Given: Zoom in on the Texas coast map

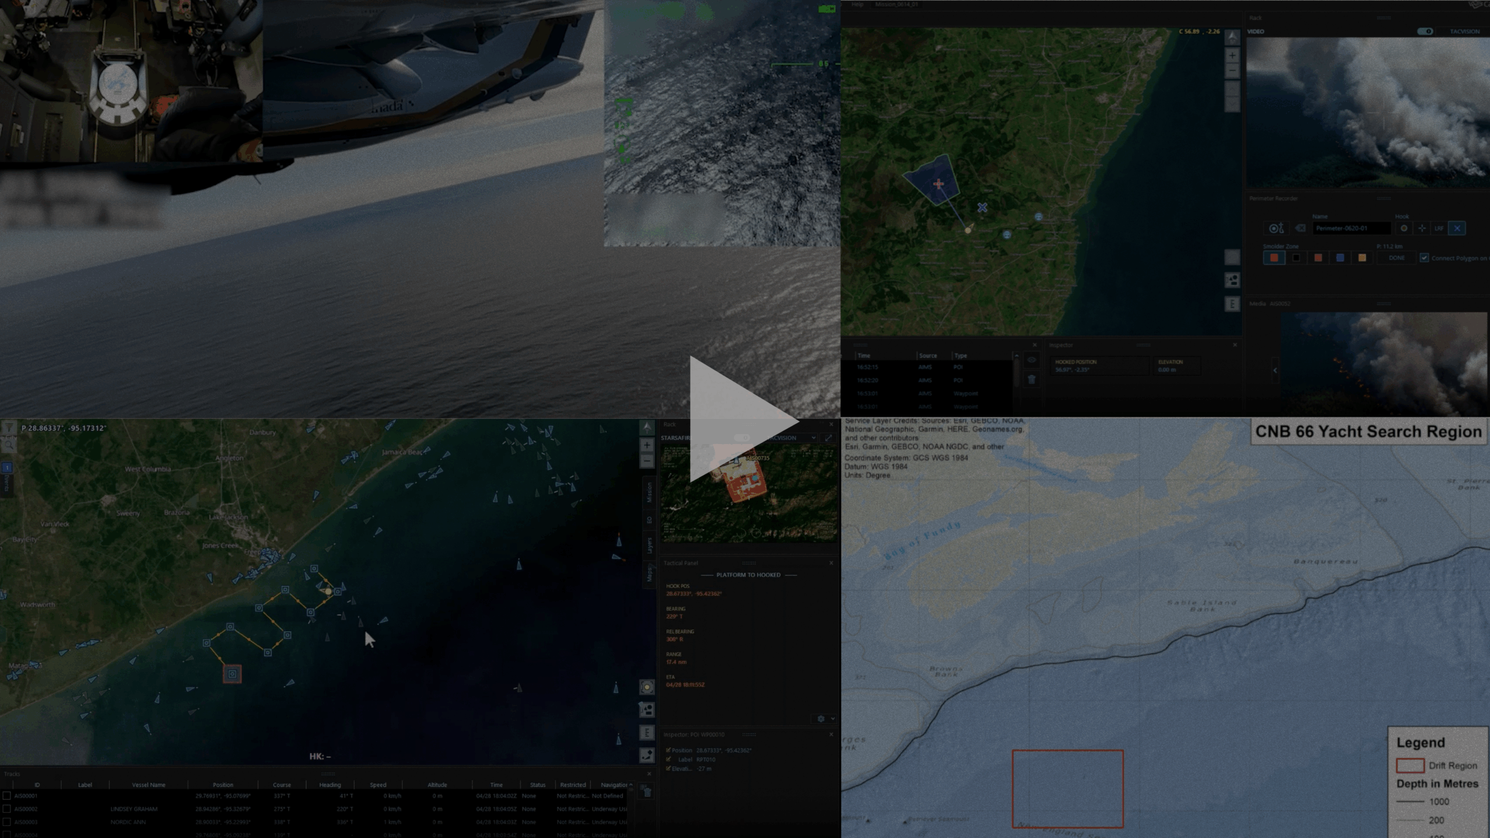Looking at the screenshot, I should 647,446.
